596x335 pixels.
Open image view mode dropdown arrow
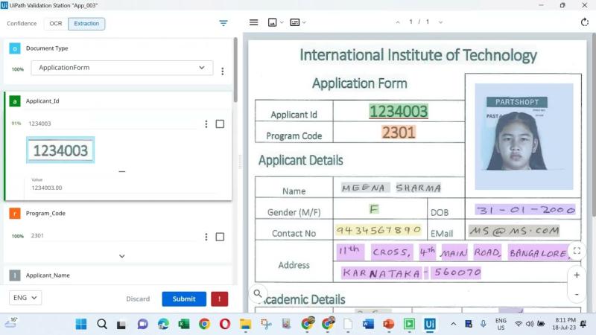coord(282,22)
